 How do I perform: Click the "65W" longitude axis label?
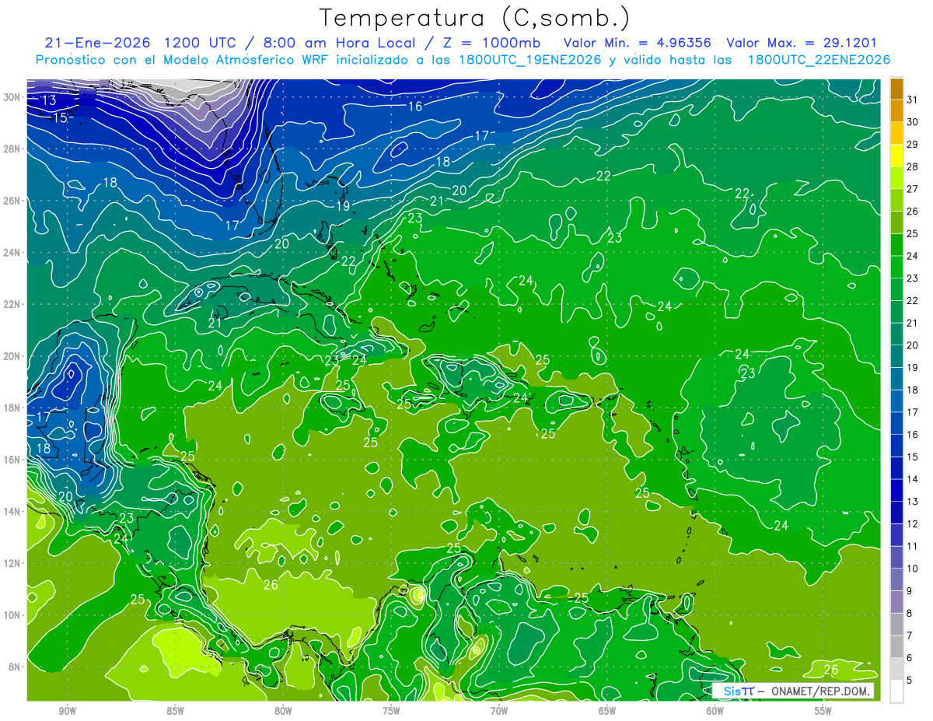point(607,711)
